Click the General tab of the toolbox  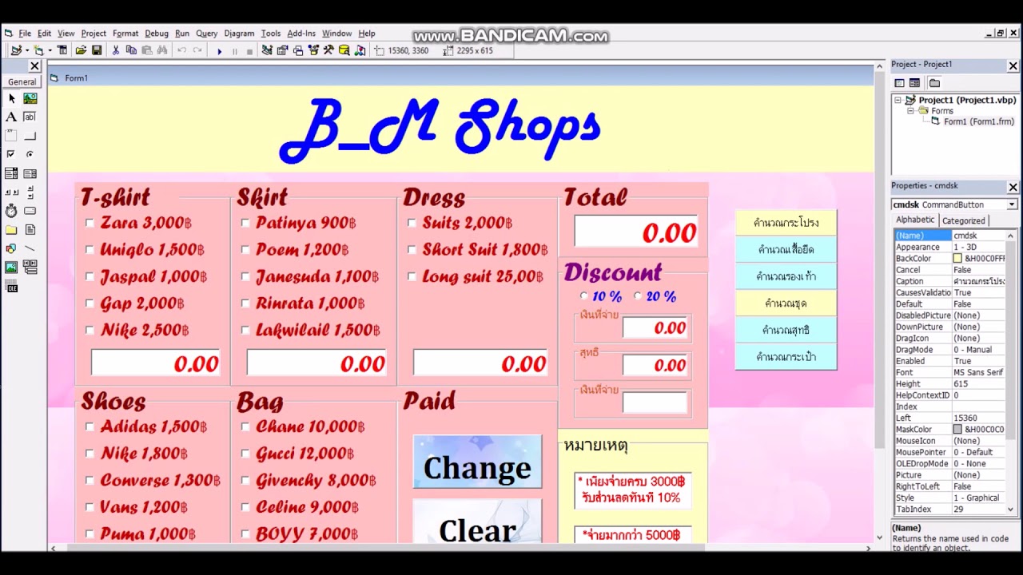(x=22, y=81)
